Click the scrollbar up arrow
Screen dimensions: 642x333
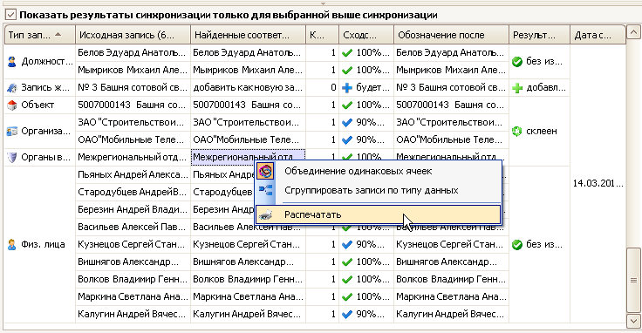point(634,32)
